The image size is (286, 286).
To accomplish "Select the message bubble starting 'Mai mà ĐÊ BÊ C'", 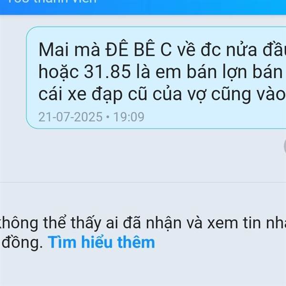I will pyautogui.click(x=156, y=78).
